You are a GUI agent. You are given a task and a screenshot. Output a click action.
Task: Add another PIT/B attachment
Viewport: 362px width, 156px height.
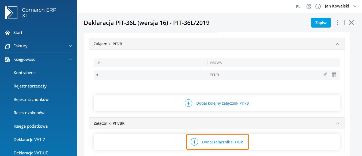pyautogui.click(x=217, y=103)
